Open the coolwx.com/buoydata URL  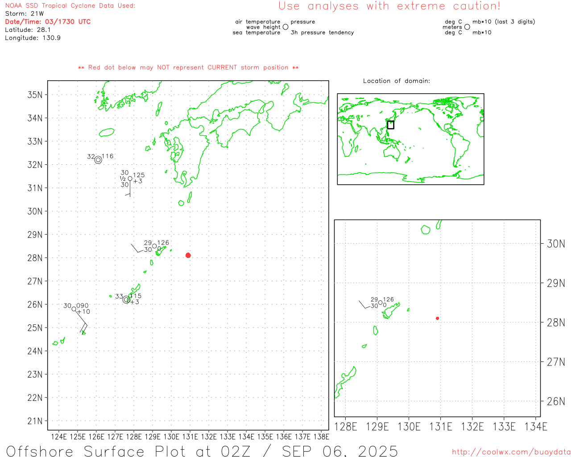tap(511, 452)
